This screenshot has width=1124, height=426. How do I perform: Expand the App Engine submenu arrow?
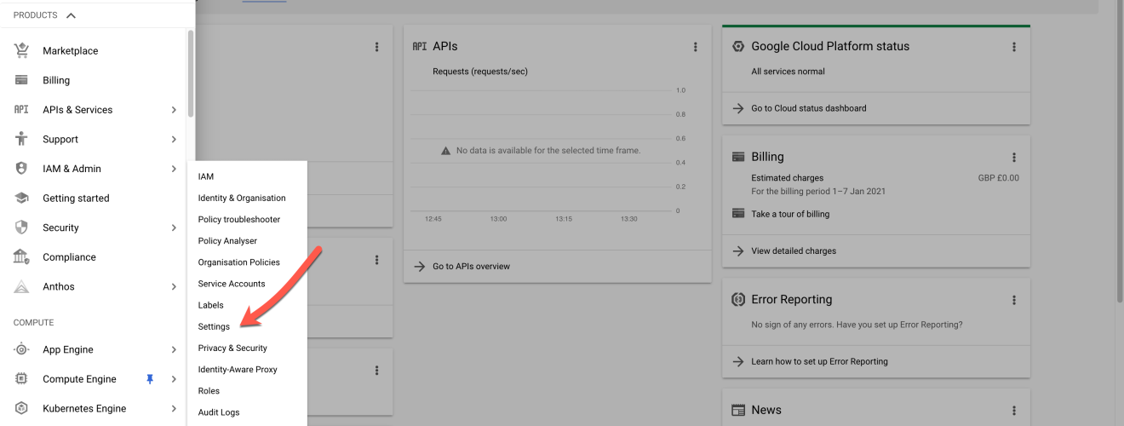tap(174, 349)
